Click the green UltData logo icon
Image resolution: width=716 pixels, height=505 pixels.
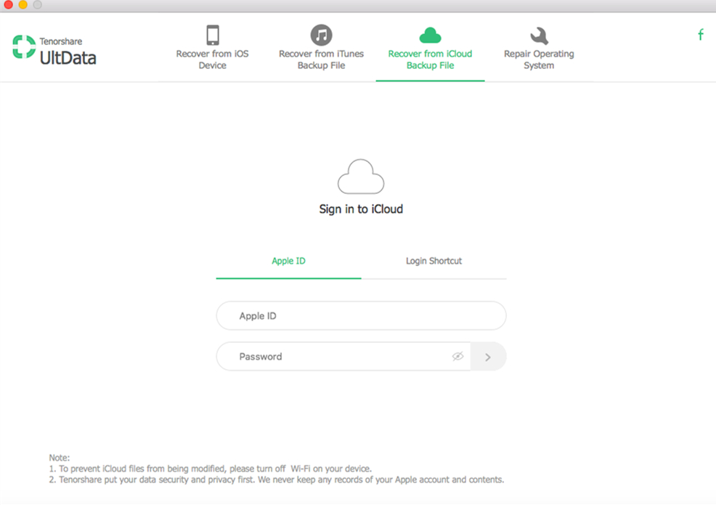[24, 47]
